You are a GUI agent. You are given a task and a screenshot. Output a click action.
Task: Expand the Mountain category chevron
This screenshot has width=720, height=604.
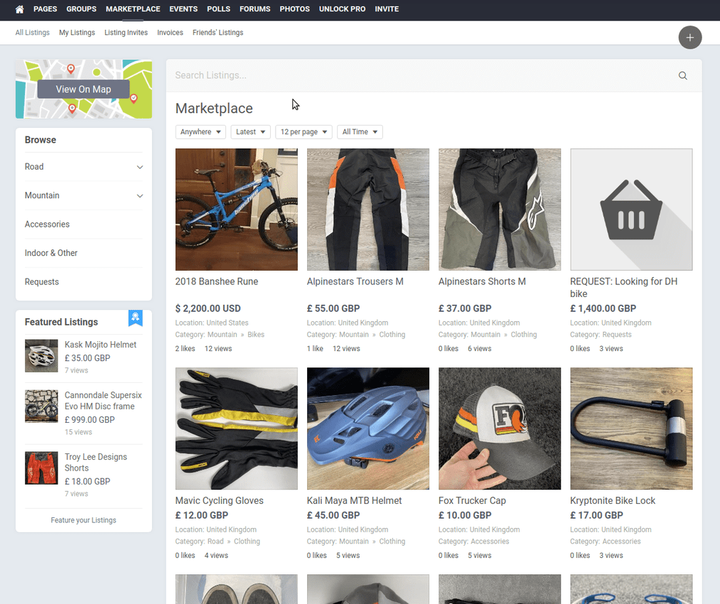point(139,196)
